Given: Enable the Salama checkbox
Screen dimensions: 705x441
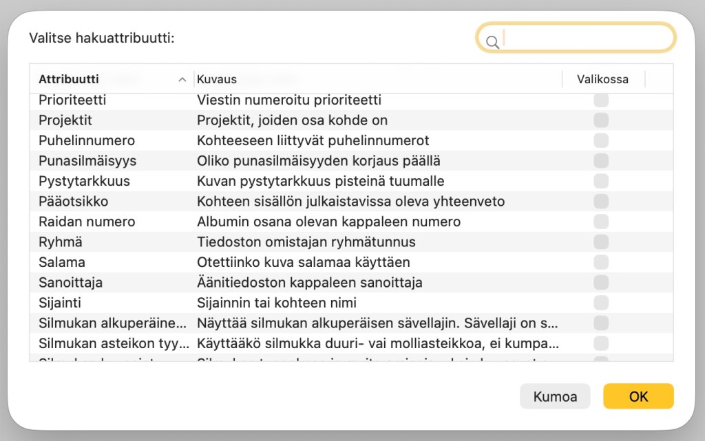Looking at the screenshot, I should click(600, 261).
